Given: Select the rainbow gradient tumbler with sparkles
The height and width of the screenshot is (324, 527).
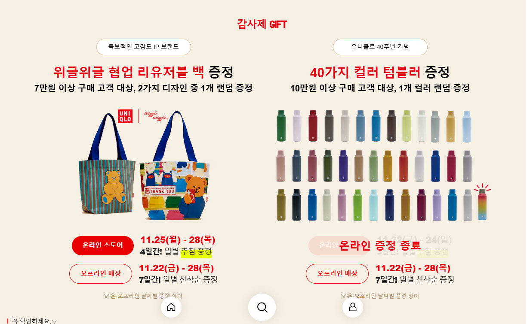Looking at the screenshot, I should [482, 203].
